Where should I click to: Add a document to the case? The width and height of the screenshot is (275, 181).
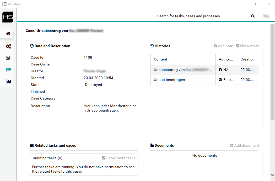245,145
